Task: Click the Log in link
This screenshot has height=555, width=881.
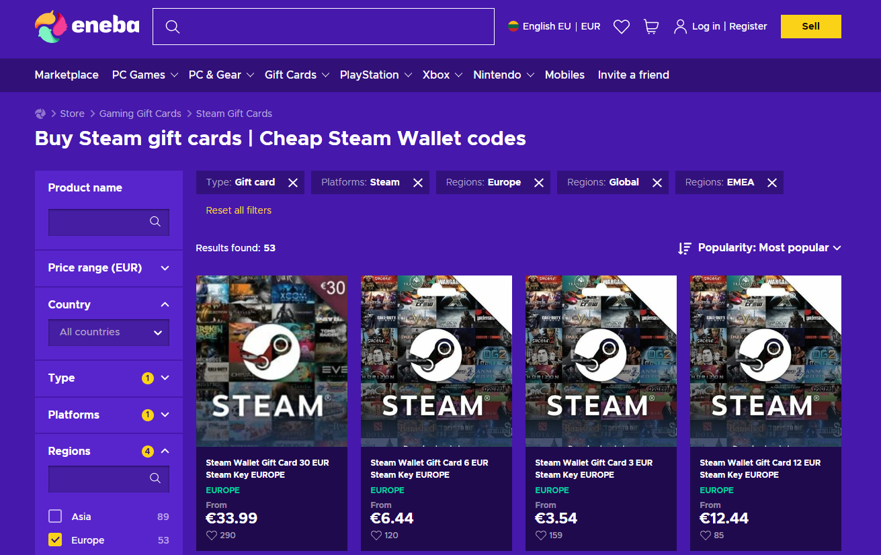Action: point(706,26)
